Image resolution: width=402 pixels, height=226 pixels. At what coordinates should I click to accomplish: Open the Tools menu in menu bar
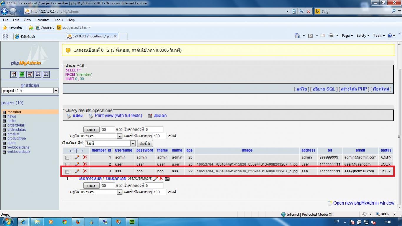point(58,20)
